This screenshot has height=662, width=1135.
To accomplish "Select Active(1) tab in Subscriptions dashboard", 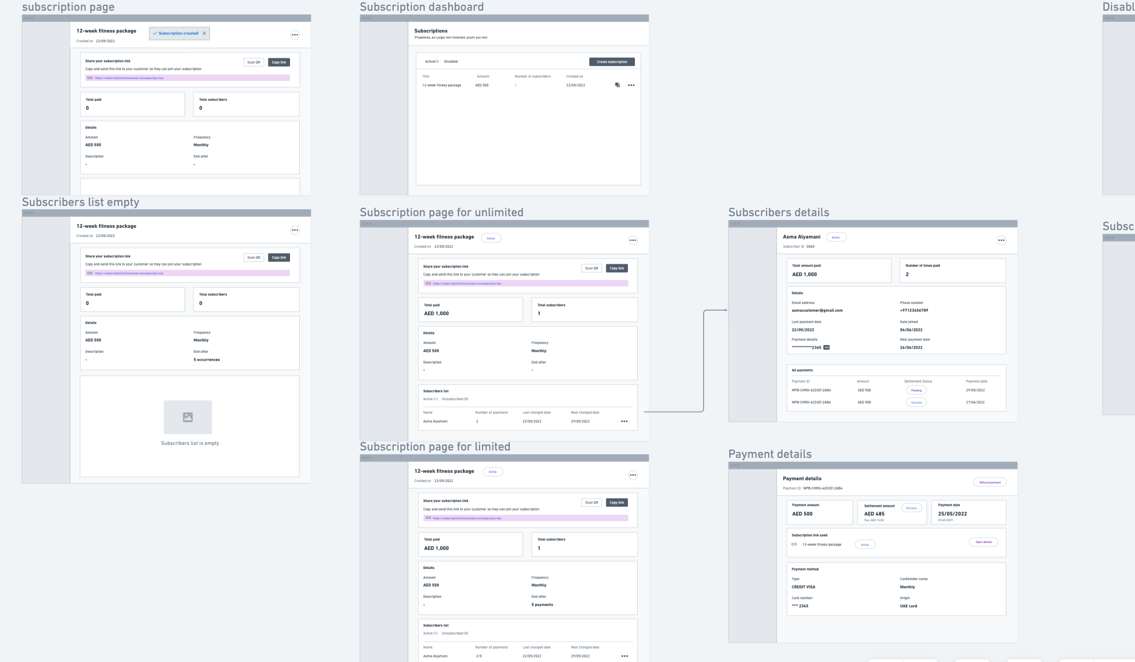I will [431, 61].
